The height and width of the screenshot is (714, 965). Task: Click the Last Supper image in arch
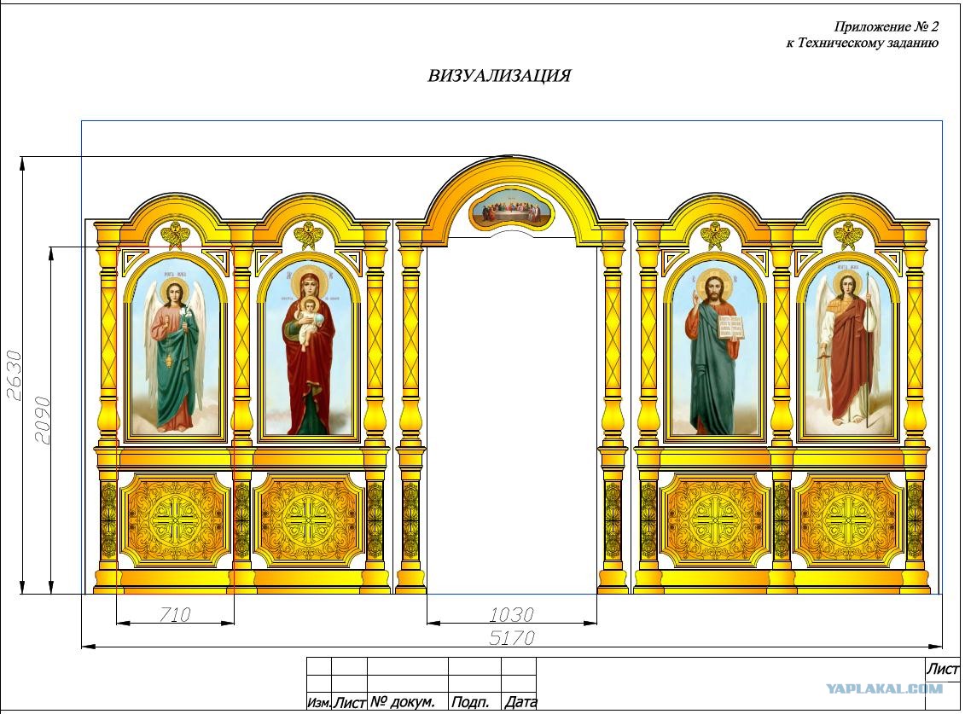pyautogui.click(x=510, y=211)
